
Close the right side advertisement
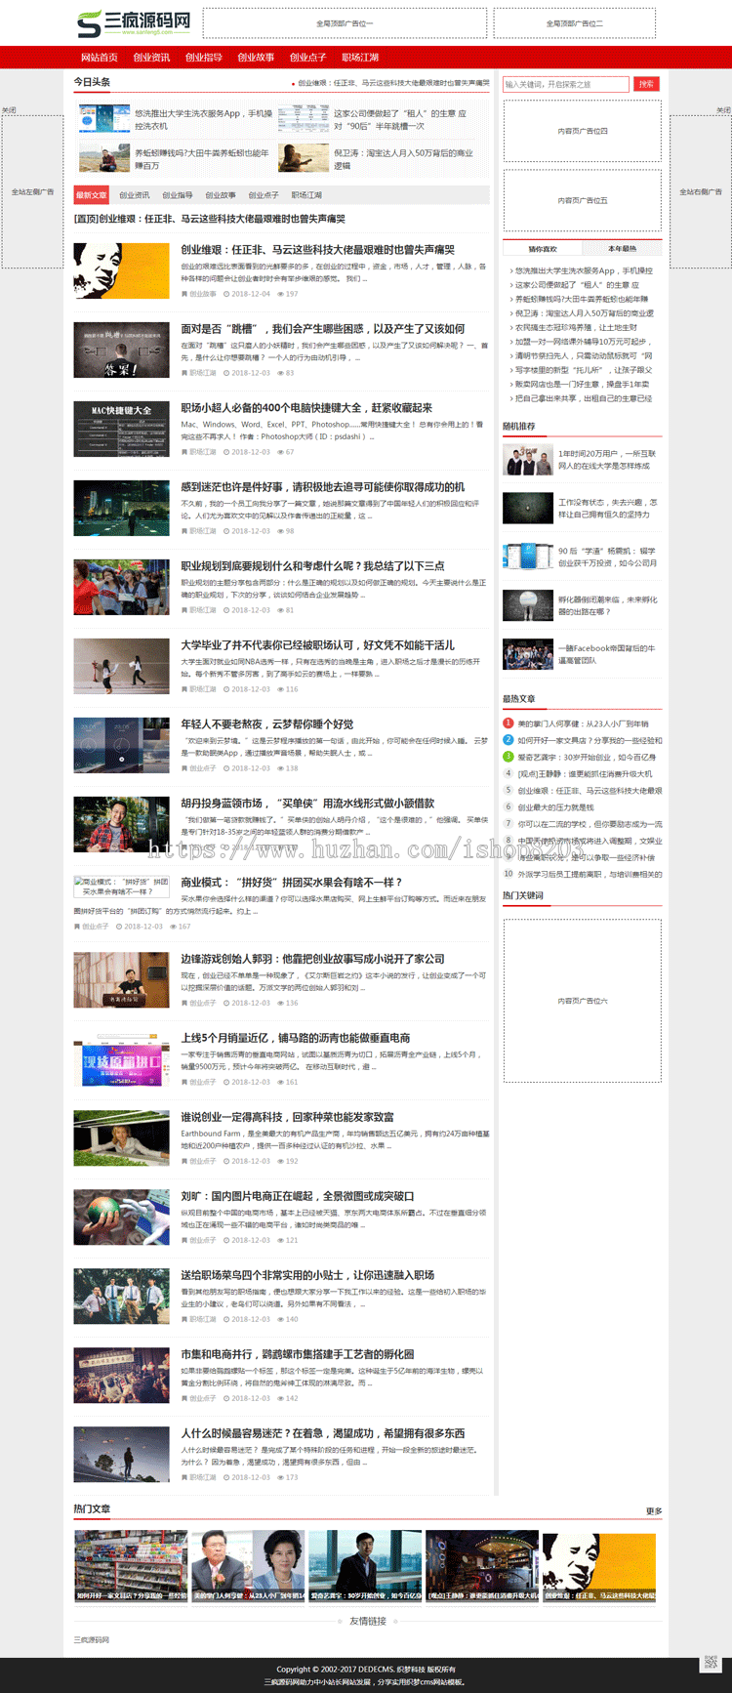click(x=722, y=110)
